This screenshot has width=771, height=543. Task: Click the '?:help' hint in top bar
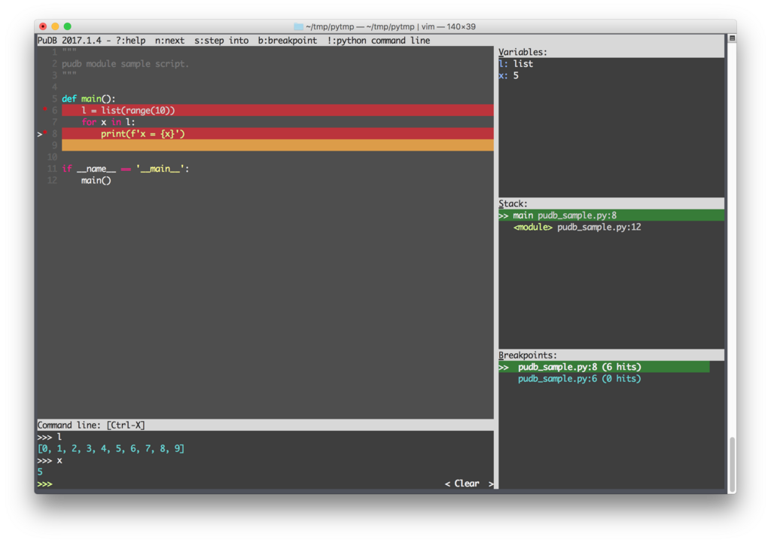[x=130, y=41]
